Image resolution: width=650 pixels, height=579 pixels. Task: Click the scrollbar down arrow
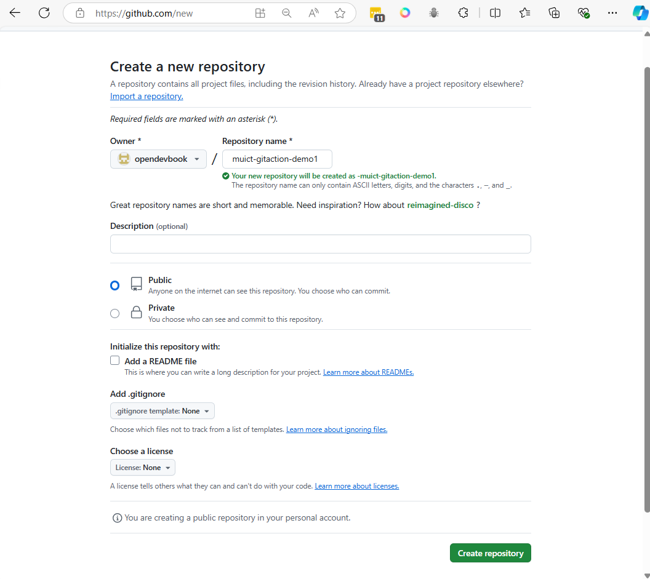pyautogui.click(x=647, y=575)
